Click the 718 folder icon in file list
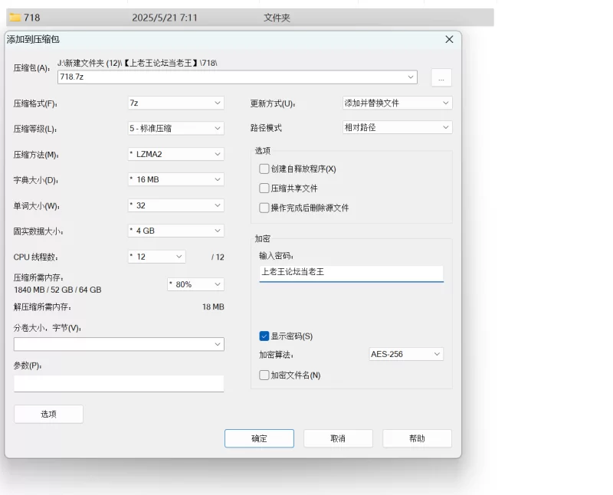613x495 pixels. 15,17
